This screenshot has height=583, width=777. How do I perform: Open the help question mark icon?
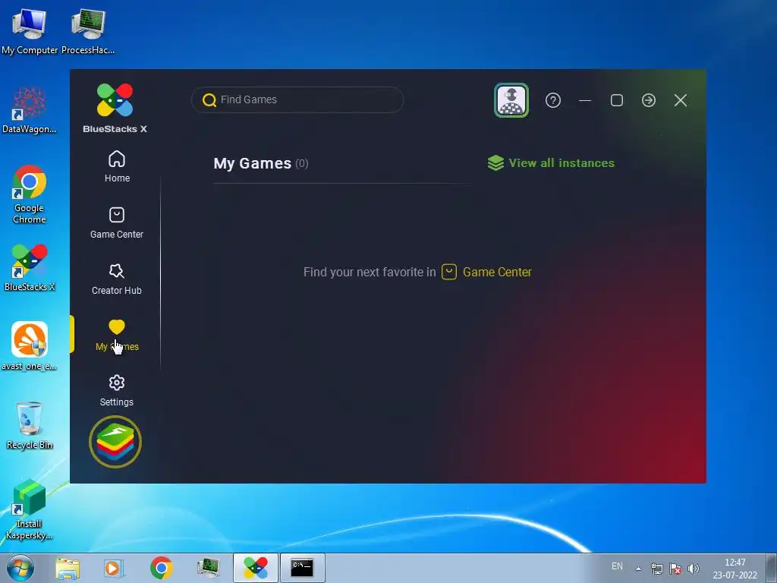(x=553, y=100)
